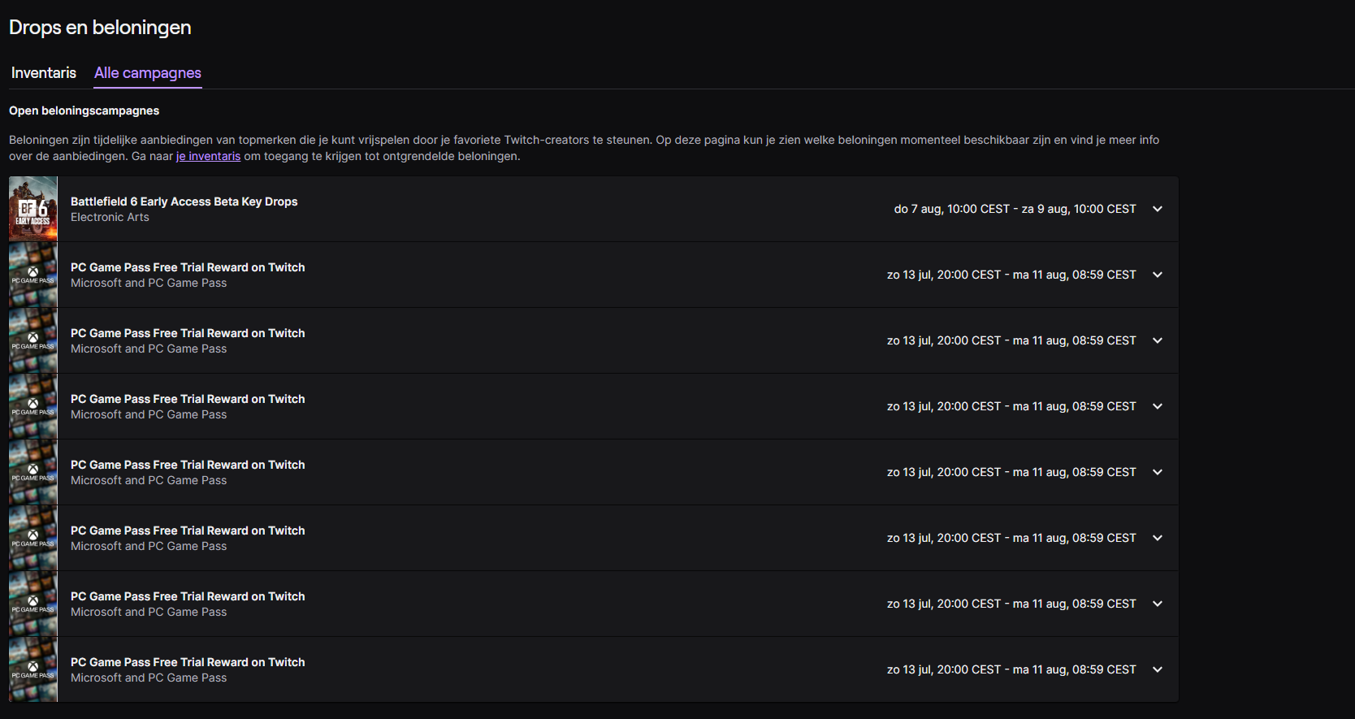Select the Alle campagnes tab
Image resolution: width=1355 pixels, height=719 pixels.
click(x=148, y=73)
